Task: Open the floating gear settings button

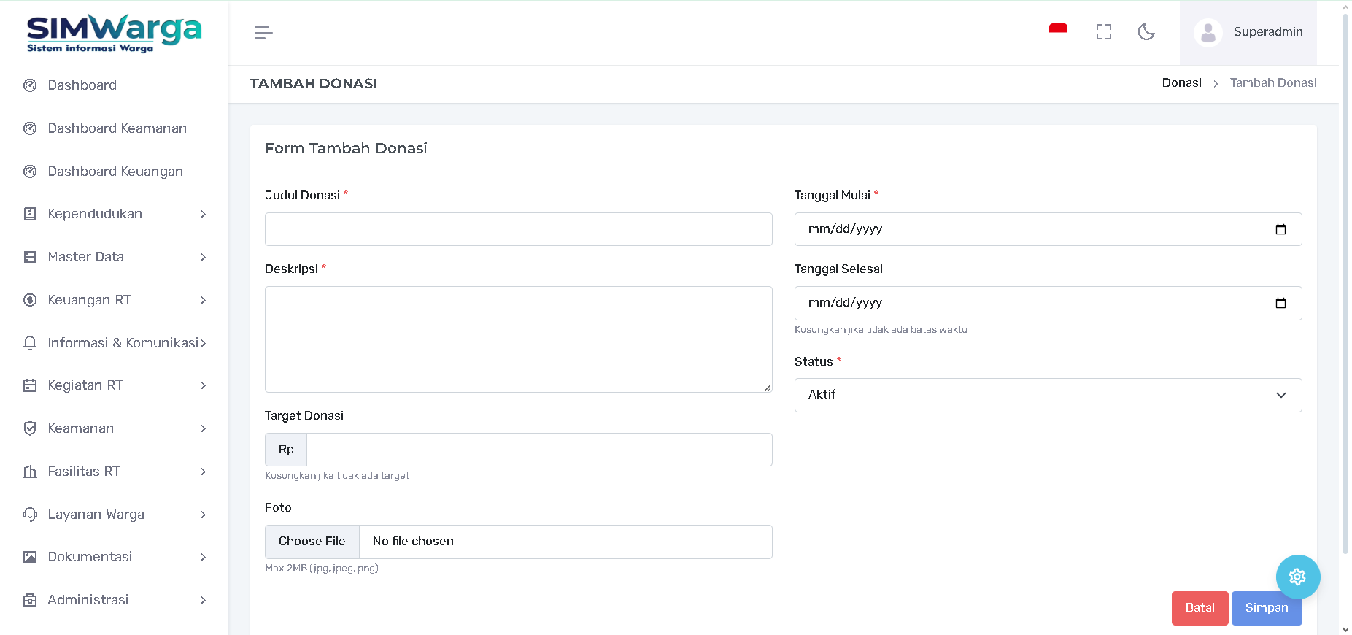Action: 1297,577
